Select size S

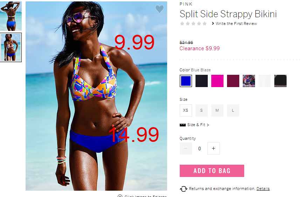pos(201,110)
